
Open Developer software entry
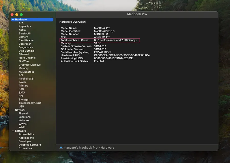coord(25,141)
